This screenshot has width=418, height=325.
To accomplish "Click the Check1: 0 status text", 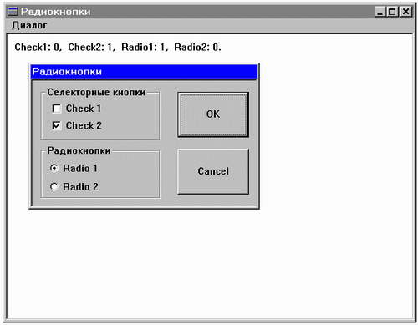I will coord(38,48).
